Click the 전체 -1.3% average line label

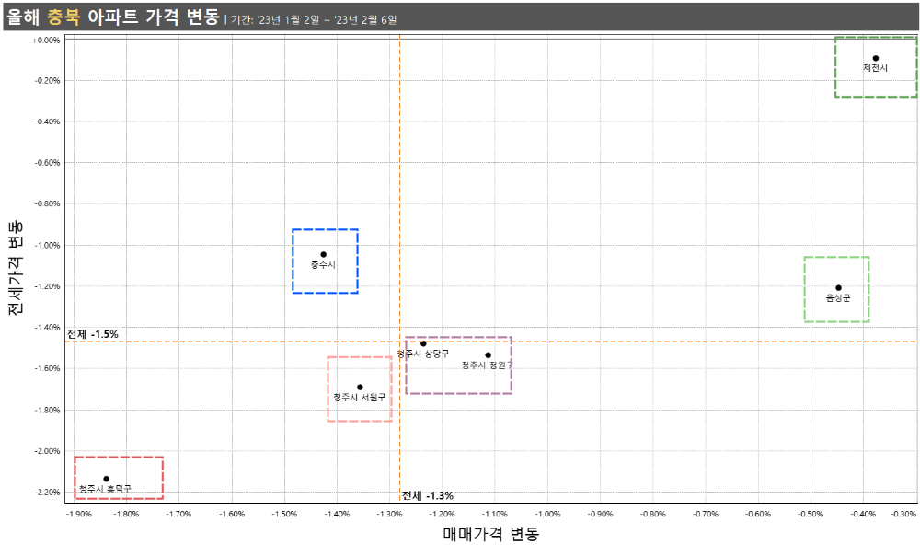428,495
